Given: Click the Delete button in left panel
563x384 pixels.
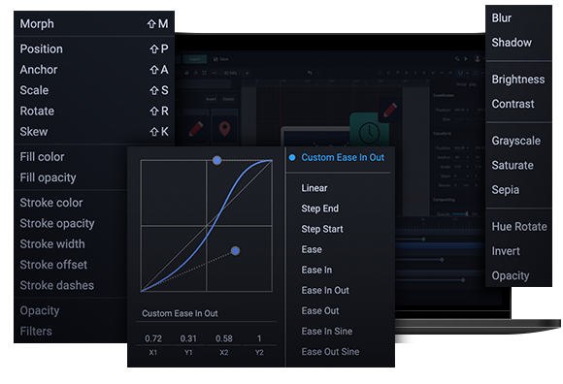Looking at the screenshot, I should [x=228, y=99].
